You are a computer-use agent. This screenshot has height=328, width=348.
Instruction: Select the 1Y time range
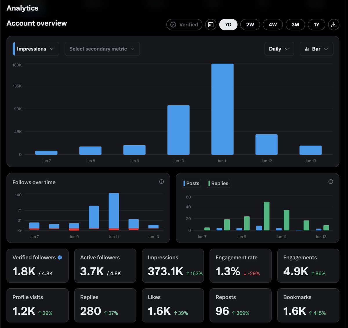pyautogui.click(x=316, y=25)
